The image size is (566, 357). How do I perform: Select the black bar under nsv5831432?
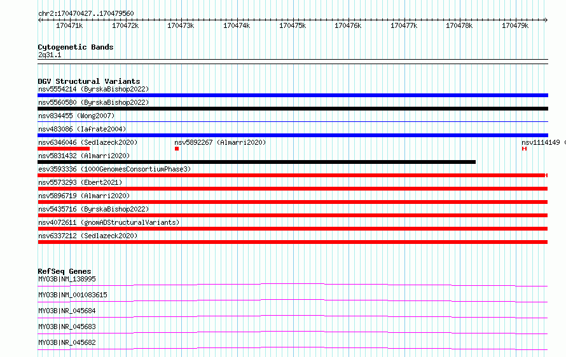257,162
